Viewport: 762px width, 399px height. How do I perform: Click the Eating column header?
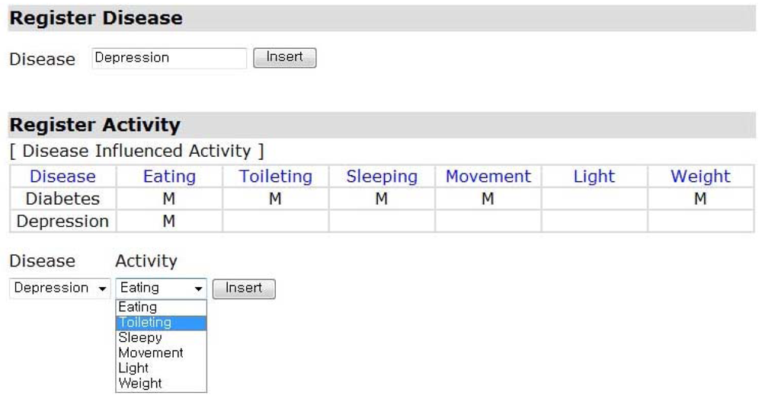point(169,177)
